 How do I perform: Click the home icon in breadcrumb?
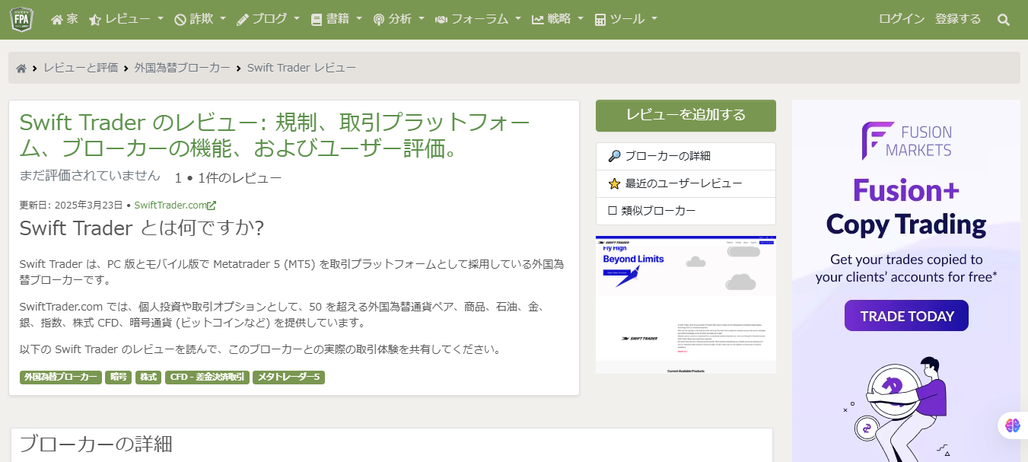[21, 69]
